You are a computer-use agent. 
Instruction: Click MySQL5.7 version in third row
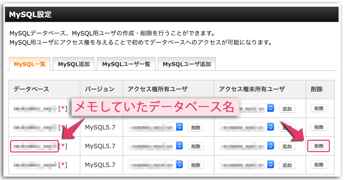click(100, 146)
